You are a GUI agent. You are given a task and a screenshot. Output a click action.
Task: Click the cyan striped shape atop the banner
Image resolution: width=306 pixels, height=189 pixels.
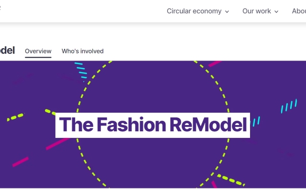(81, 71)
